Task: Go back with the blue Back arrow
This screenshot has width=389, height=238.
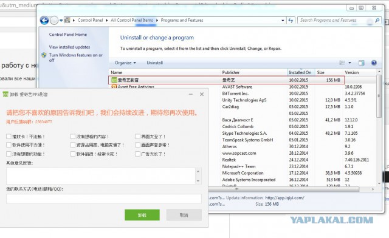Action: point(44,20)
